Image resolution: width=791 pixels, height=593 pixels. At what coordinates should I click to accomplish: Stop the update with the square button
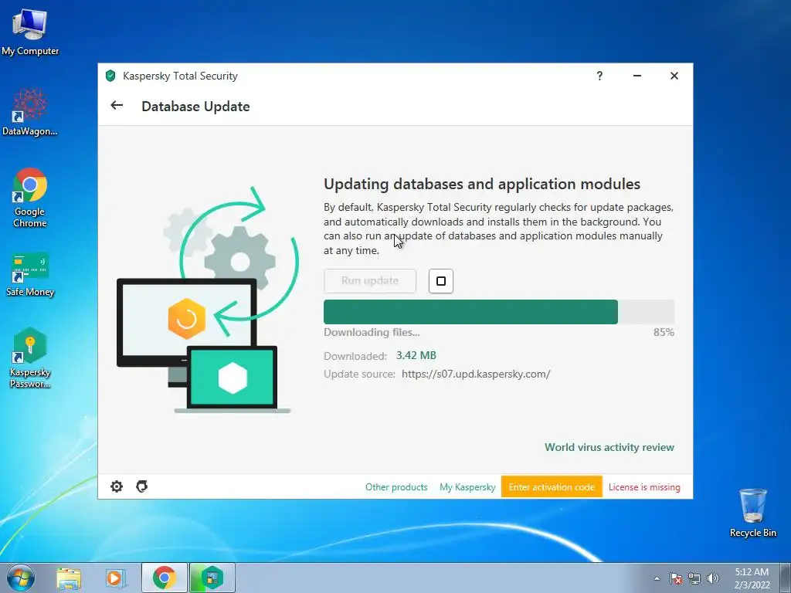(441, 281)
